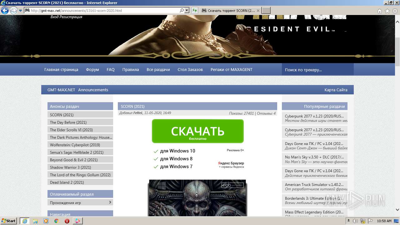Select The Elder Scrolls VI (2023) announcement
The height and width of the screenshot is (225, 400).
pos(80,130)
